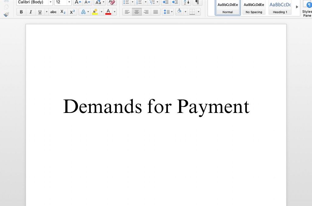Apply numbered list
Viewport: 312px width, 206px height.
[x=139, y=2]
